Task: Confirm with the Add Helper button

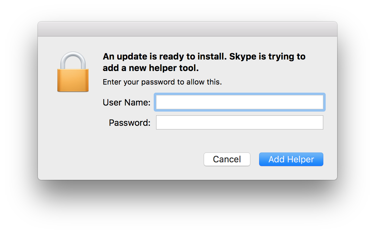Action: click(x=291, y=159)
